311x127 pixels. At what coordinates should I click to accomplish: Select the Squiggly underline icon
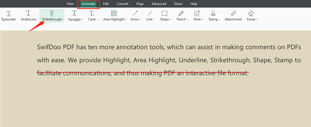click(x=74, y=13)
